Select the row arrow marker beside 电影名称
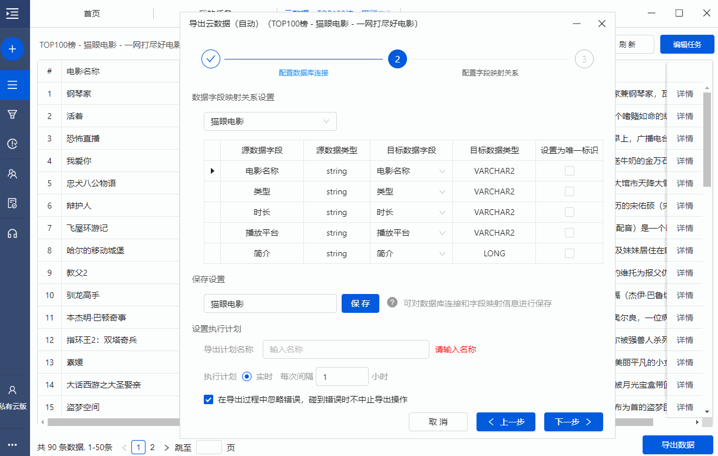Screen dimensions: 718x456 tap(212, 171)
